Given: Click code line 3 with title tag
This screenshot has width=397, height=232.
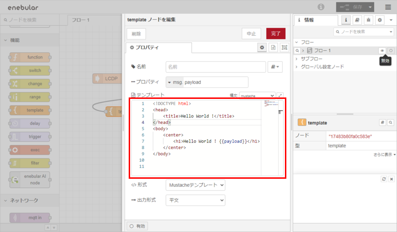Looking at the screenshot, I should [x=199, y=116].
